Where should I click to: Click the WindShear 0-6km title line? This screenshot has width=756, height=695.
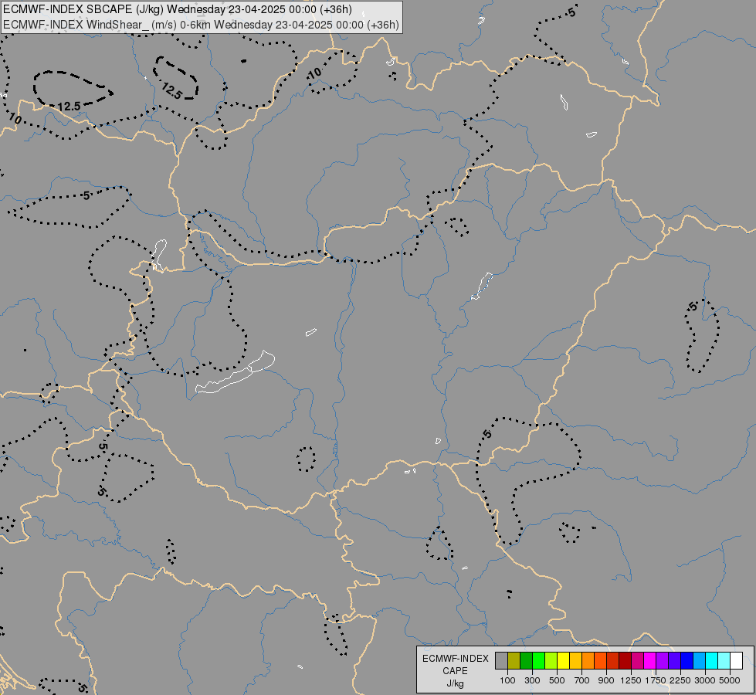(x=201, y=25)
